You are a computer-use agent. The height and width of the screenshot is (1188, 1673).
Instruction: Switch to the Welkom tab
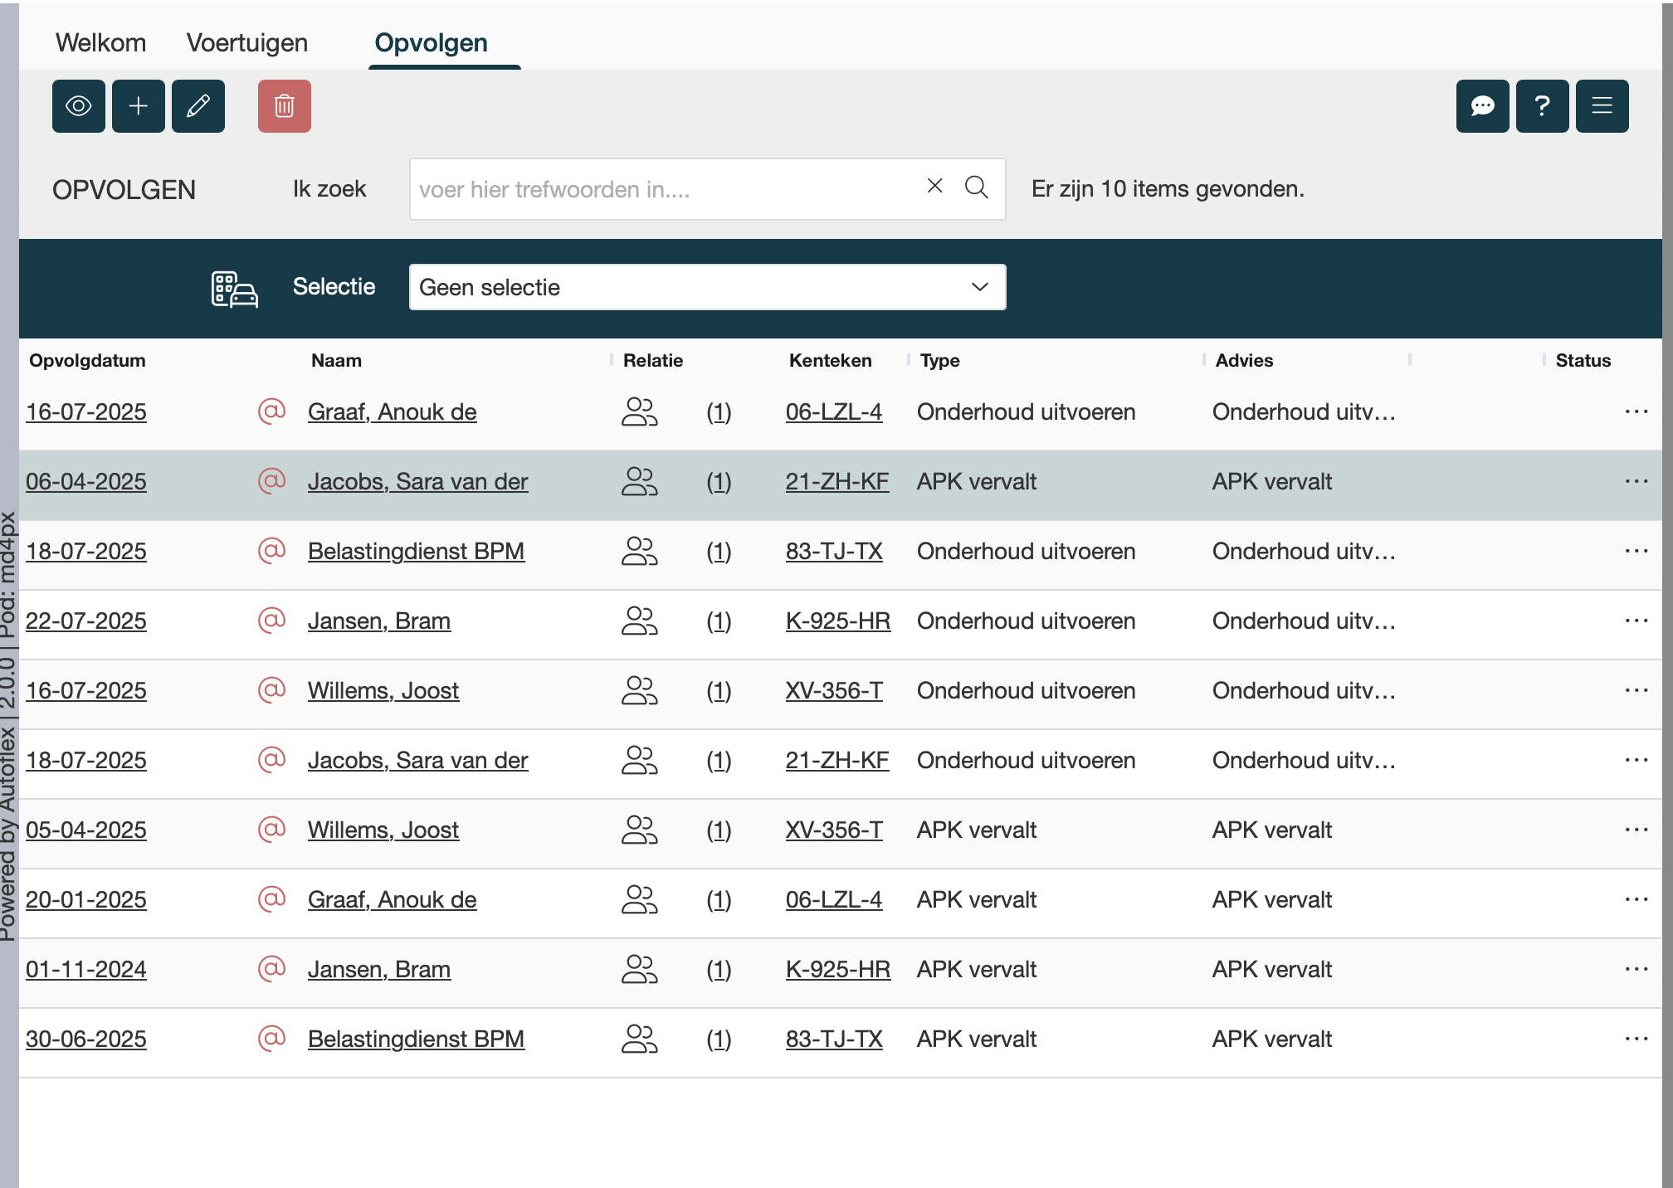click(100, 43)
